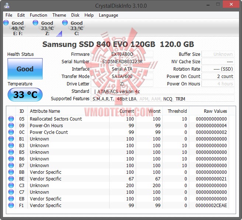Click the Transfer Mode value SATA/600
Screen dimensions: 242x220
click(122, 77)
